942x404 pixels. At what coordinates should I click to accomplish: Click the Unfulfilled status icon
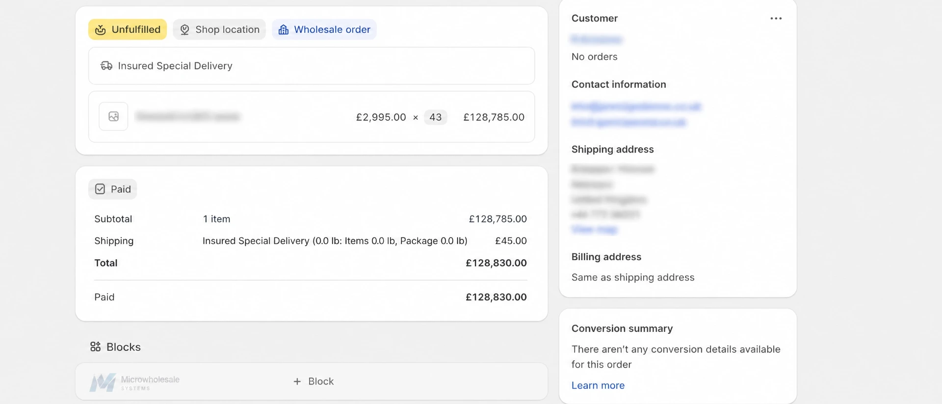tap(101, 29)
